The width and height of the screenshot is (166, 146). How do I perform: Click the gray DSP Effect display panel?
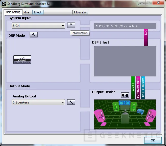point(125,61)
